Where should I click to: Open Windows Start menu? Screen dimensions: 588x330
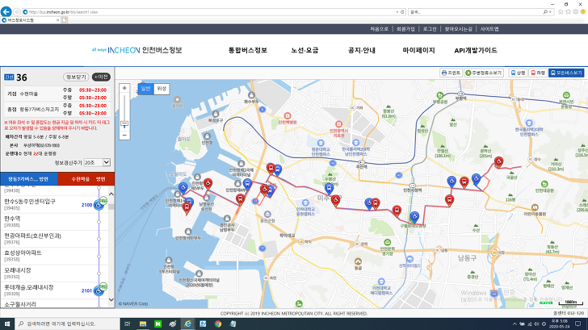(7, 324)
